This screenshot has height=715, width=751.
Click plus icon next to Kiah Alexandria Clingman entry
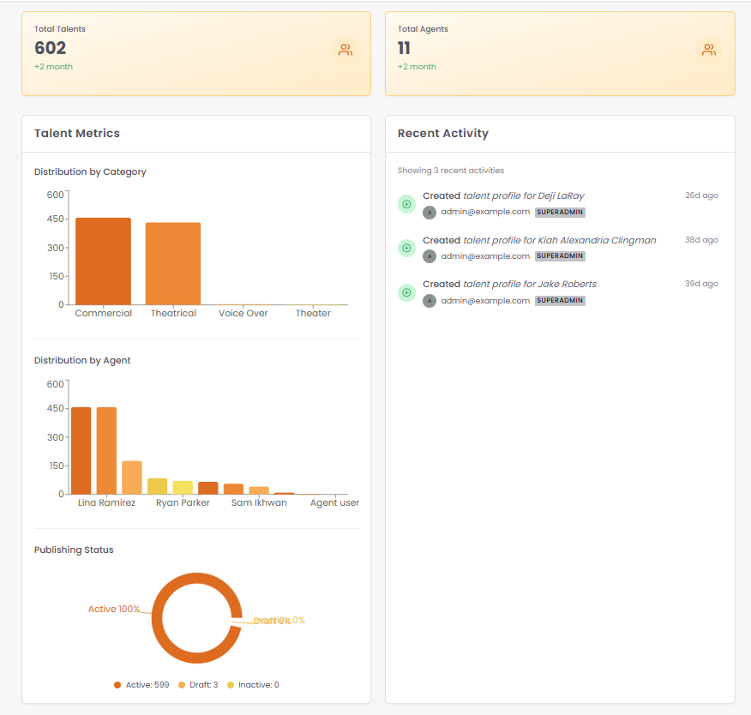pyautogui.click(x=406, y=248)
